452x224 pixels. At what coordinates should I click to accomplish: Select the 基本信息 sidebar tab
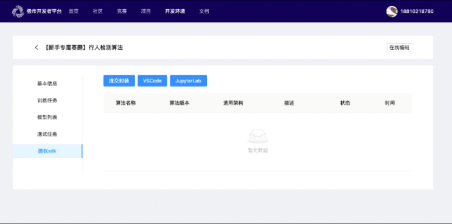point(47,84)
